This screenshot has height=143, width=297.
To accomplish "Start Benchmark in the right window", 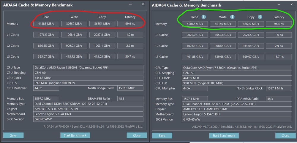I will point(224,136).
